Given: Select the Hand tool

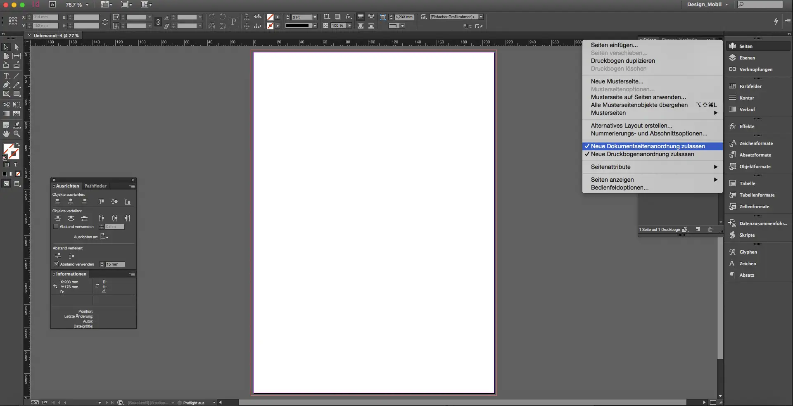Looking at the screenshot, I should 6,133.
